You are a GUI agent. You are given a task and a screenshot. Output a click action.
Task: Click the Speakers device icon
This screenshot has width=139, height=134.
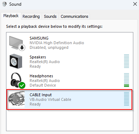(x=16, y=61)
